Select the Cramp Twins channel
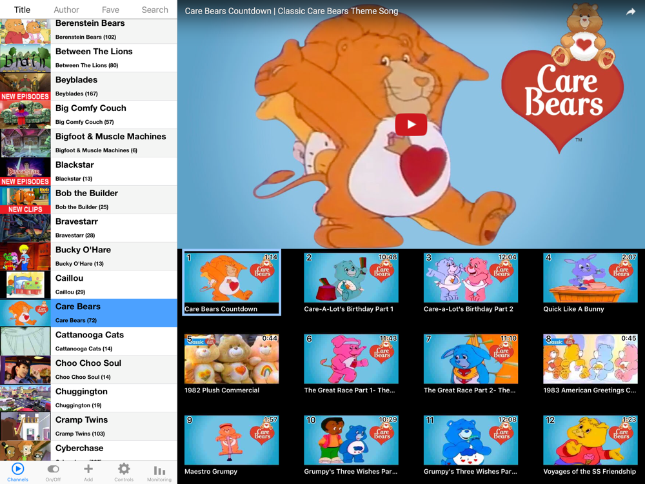 tap(88, 427)
